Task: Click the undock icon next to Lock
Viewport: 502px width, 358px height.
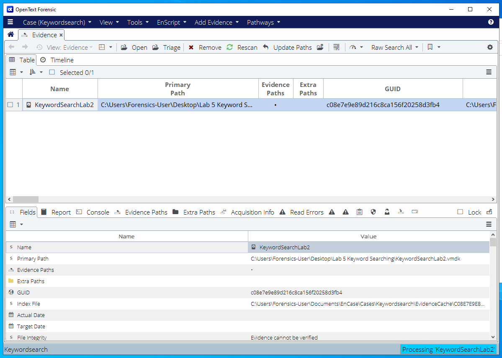Action: click(489, 212)
